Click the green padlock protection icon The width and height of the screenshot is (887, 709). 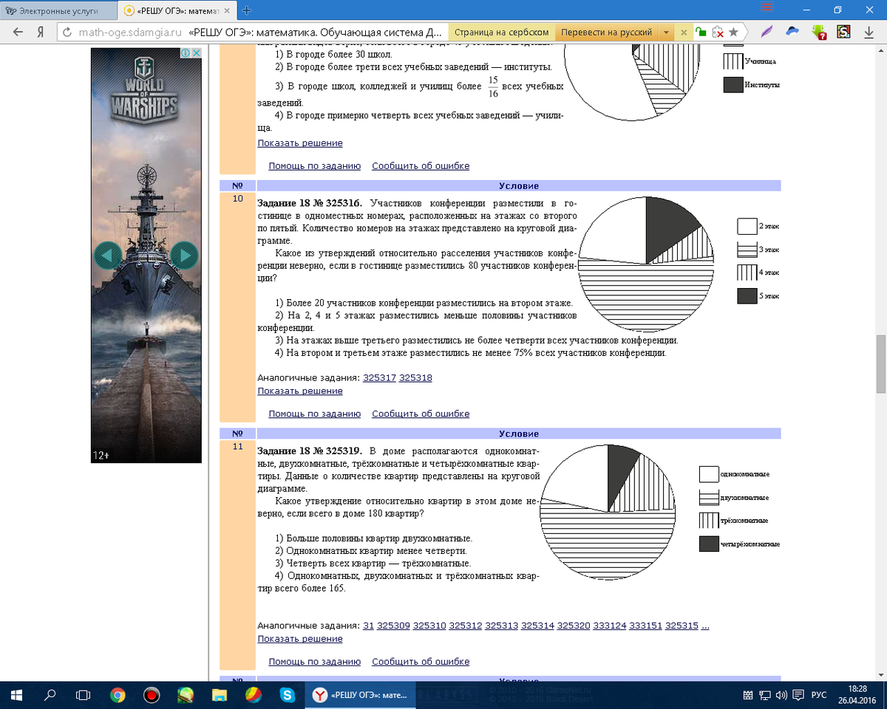[x=700, y=32]
